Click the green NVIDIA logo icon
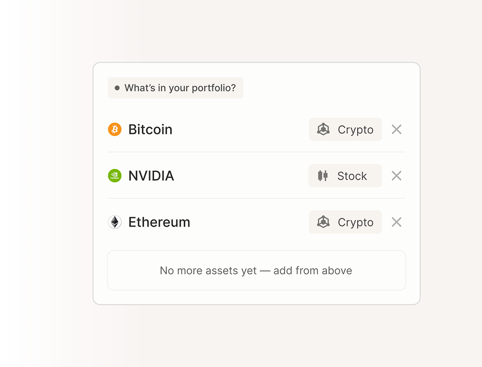This screenshot has width=482, height=367. click(114, 176)
